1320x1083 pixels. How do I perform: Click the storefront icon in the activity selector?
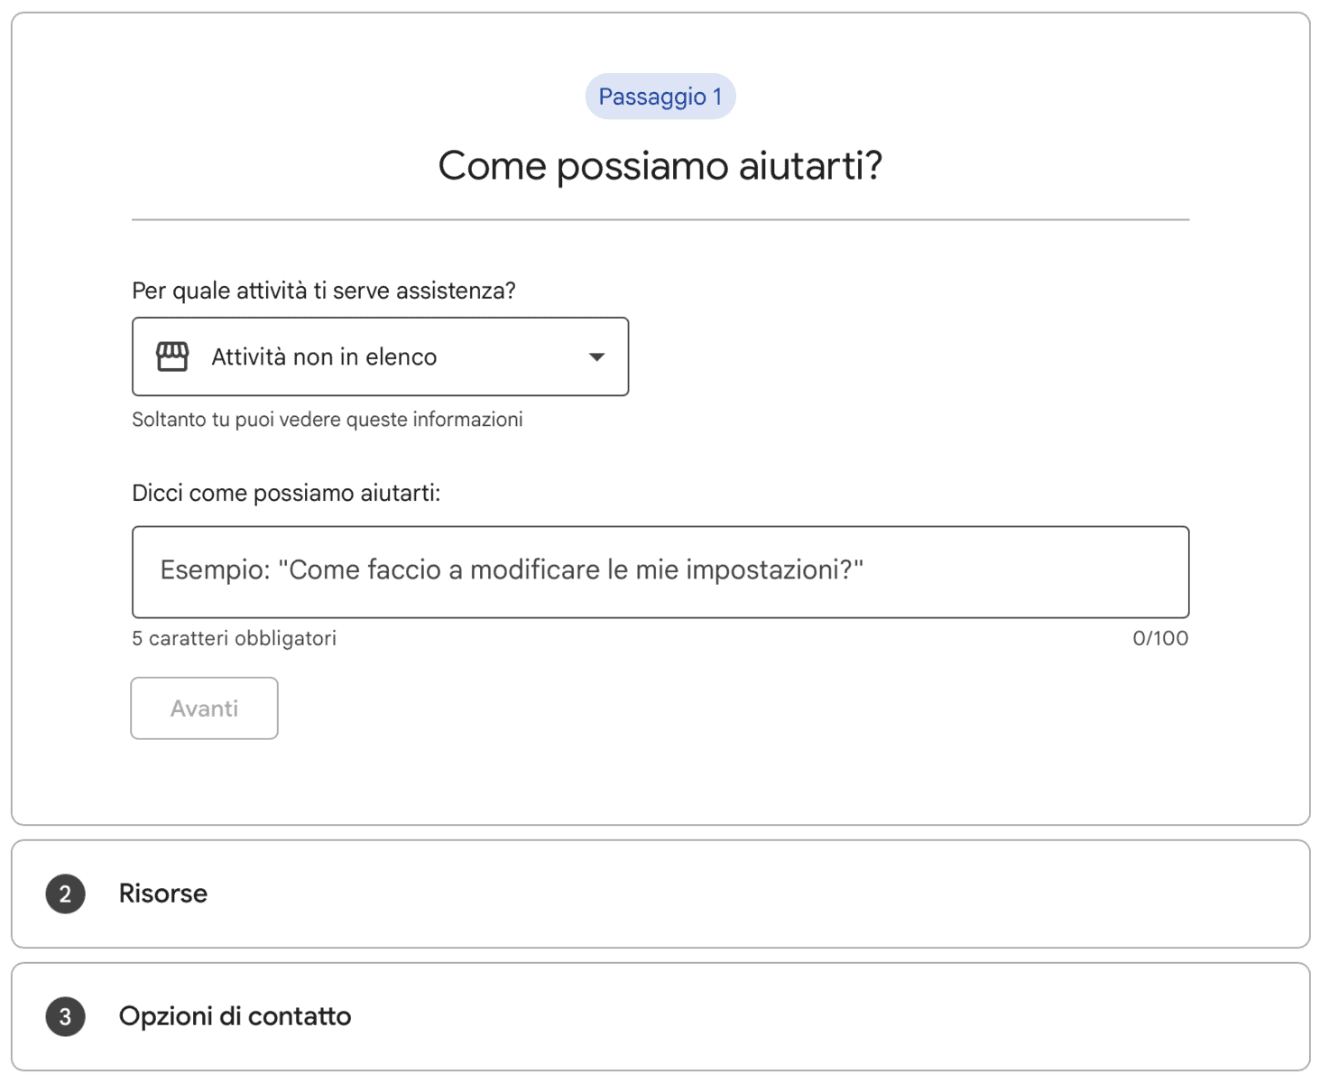(172, 356)
